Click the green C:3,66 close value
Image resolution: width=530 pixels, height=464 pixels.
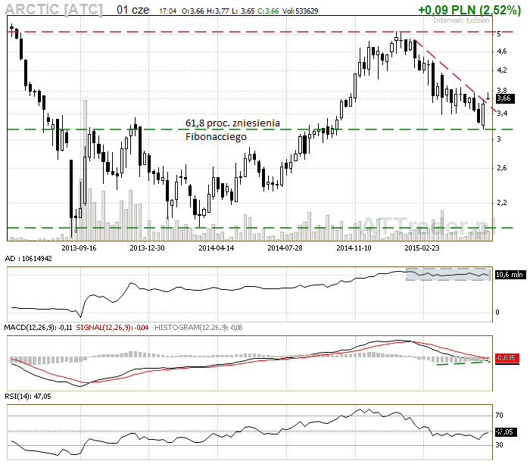pyautogui.click(x=268, y=11)
